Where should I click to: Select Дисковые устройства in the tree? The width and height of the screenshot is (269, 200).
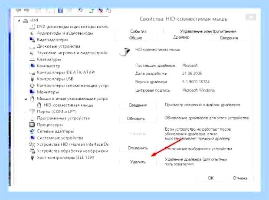pos(59,46)
